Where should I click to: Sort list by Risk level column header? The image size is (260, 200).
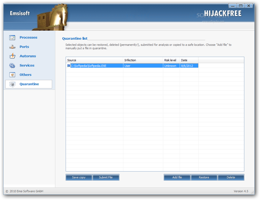pos(171,60)
